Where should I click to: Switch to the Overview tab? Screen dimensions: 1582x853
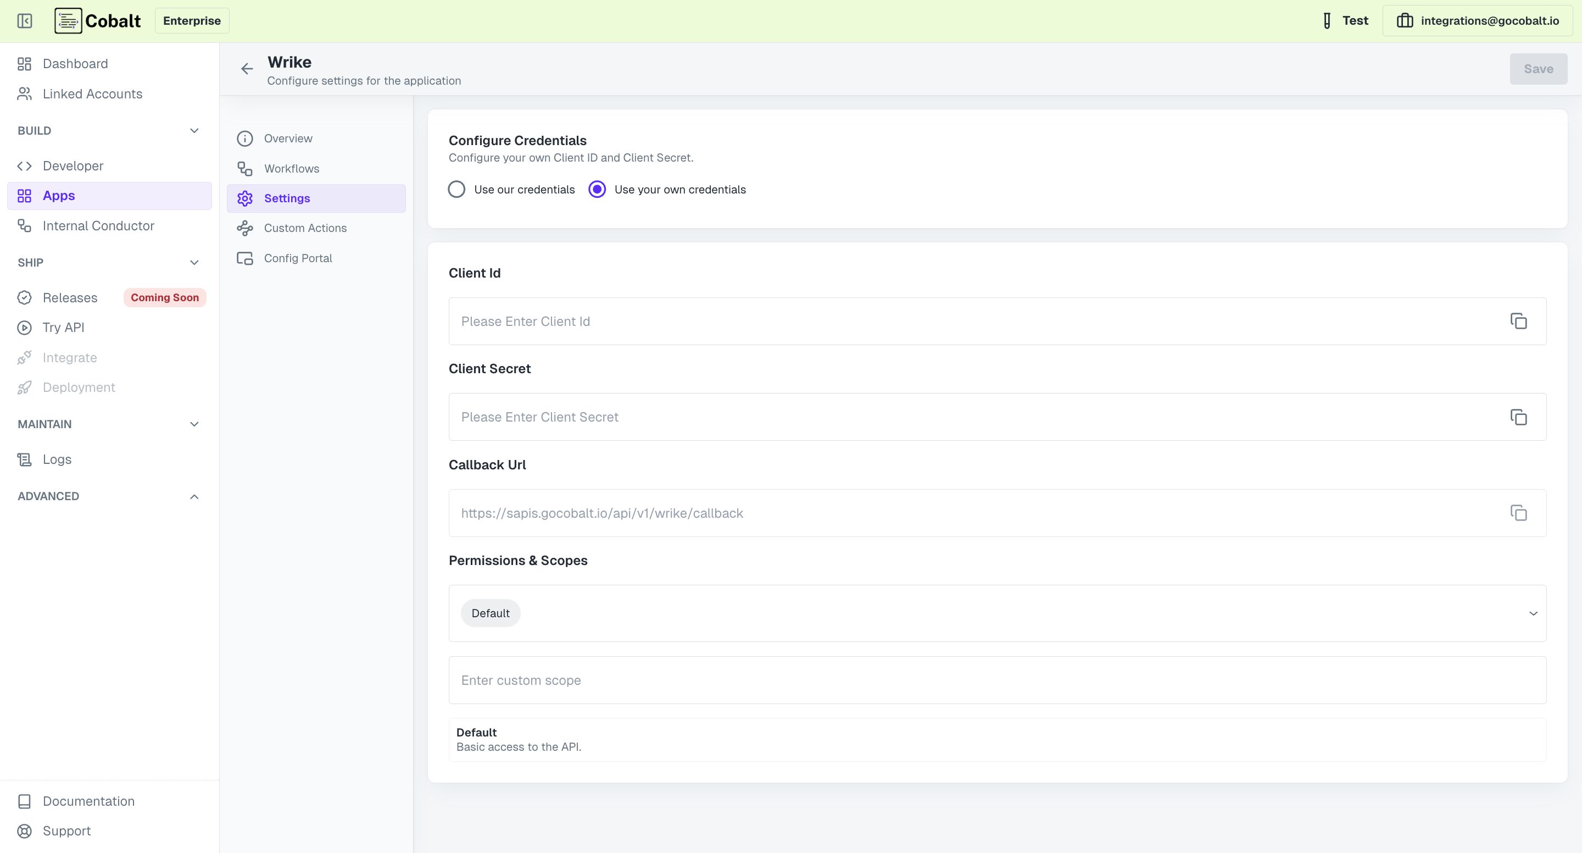pos(288,139)
